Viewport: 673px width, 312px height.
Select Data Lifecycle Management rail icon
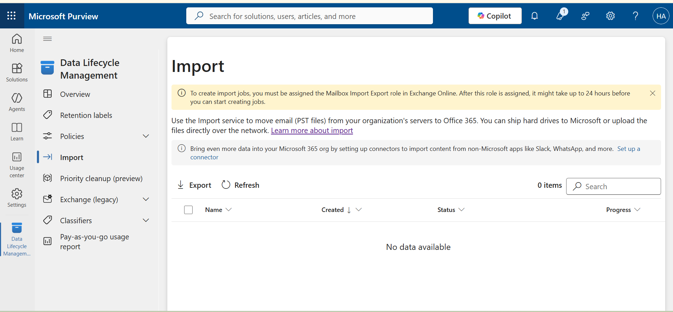[17, 239]
